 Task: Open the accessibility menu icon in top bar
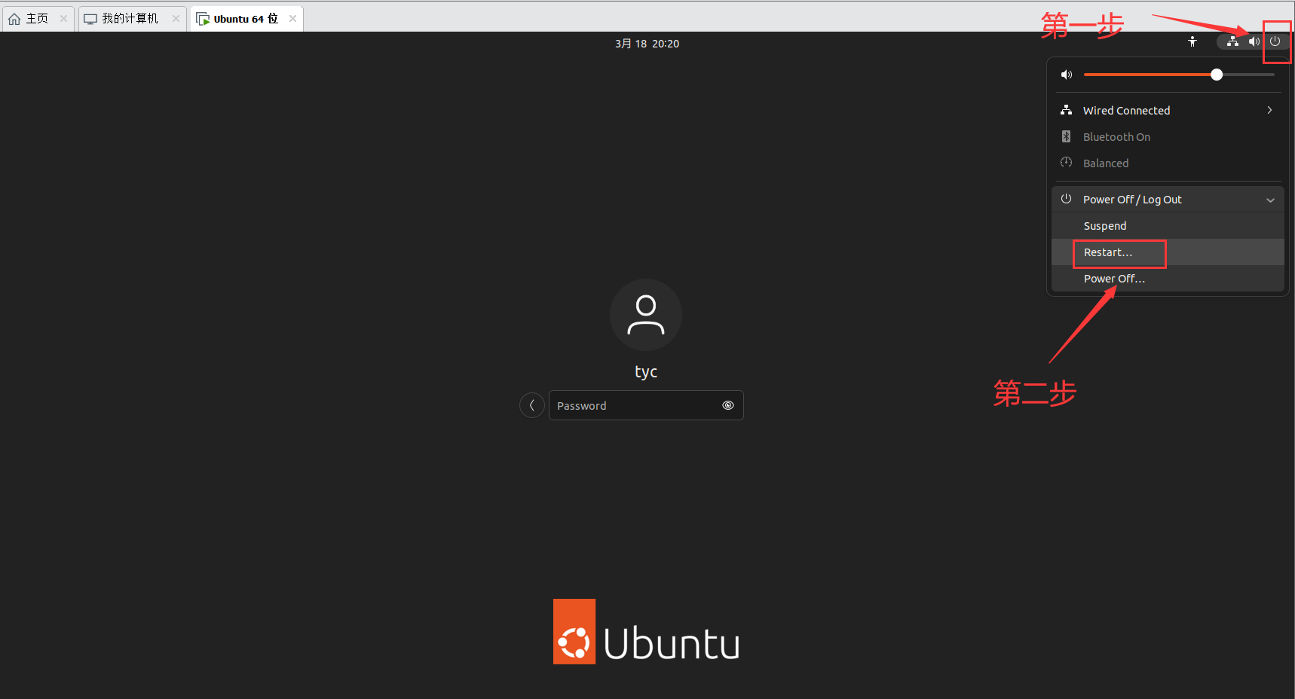point(1192,42)
